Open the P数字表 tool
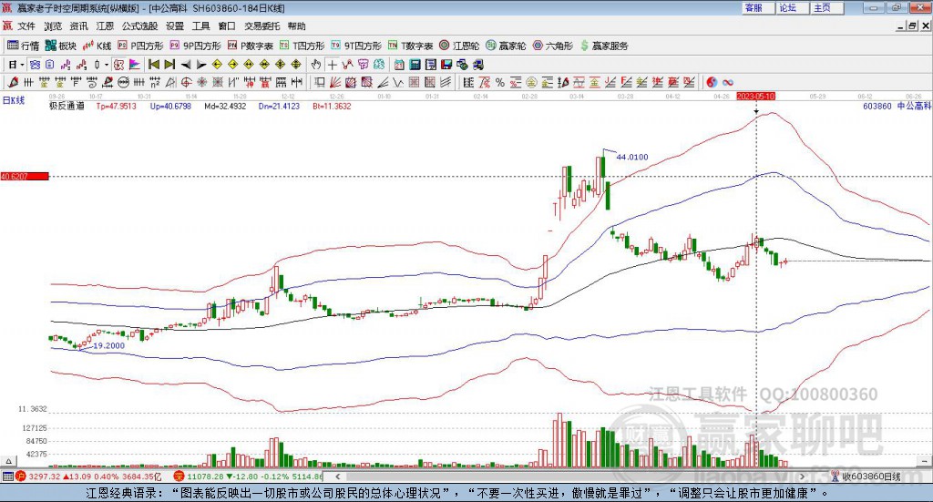The height and width of the screenshot is (502, 933). pos(251,46)
